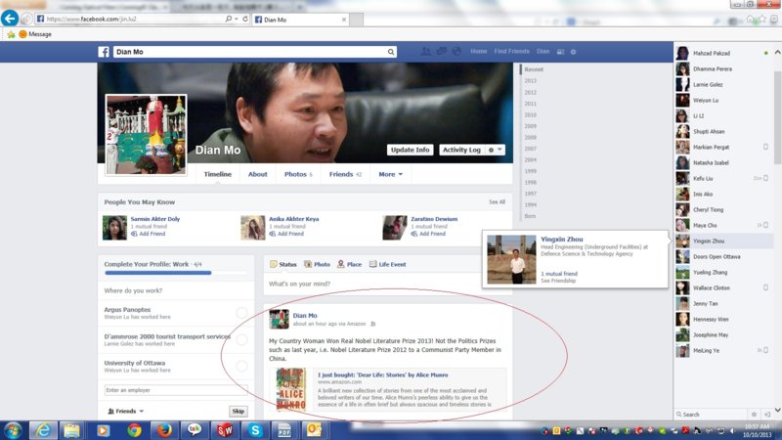Open the messages icon in the top bar
The image size is (782, 440).
[x=440, y=51]
